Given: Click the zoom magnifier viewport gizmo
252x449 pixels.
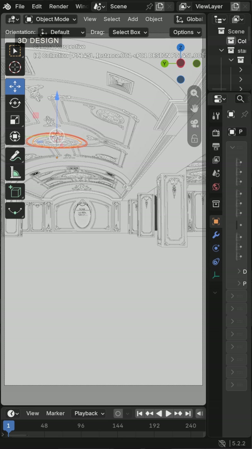Looking at the screenshot, I should point(194,93).
